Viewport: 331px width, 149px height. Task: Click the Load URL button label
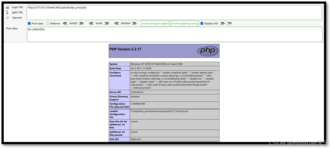tap(17, 7)
